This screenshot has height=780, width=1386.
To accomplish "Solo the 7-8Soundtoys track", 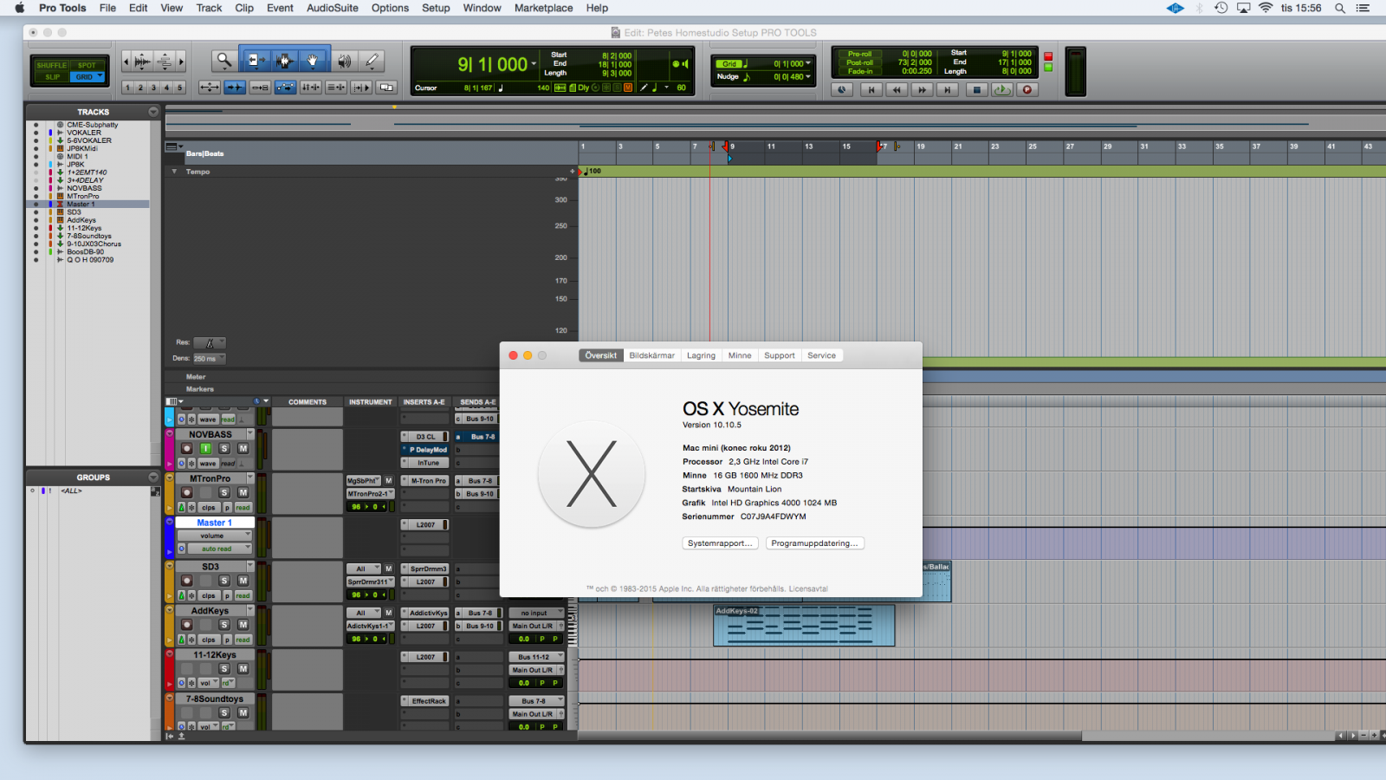I will coord(224,713).
